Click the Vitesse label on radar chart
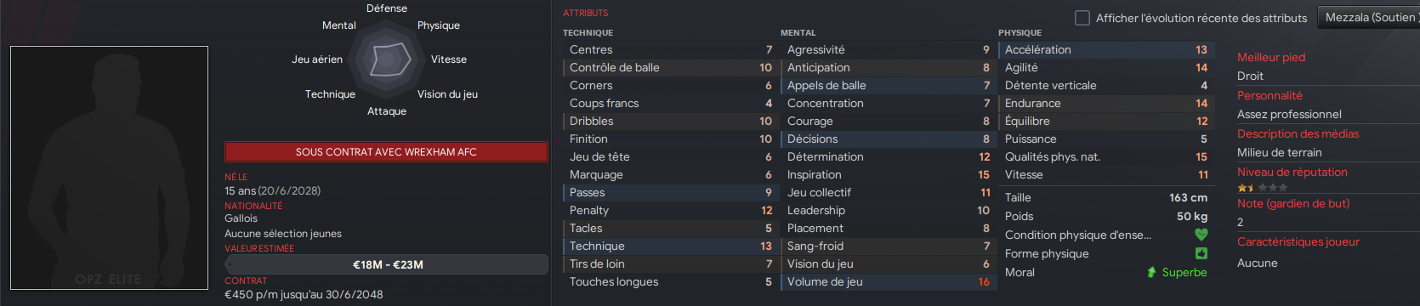Image resolution: width=1420 pixels, height=306 pixels. [x=449, y=59]
